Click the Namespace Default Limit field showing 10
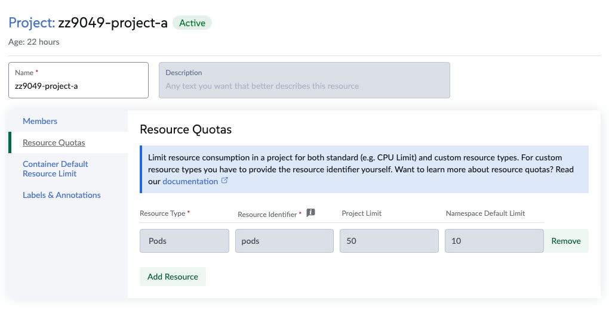This screenshot has height=310, width=609. [x=494, y=241]
